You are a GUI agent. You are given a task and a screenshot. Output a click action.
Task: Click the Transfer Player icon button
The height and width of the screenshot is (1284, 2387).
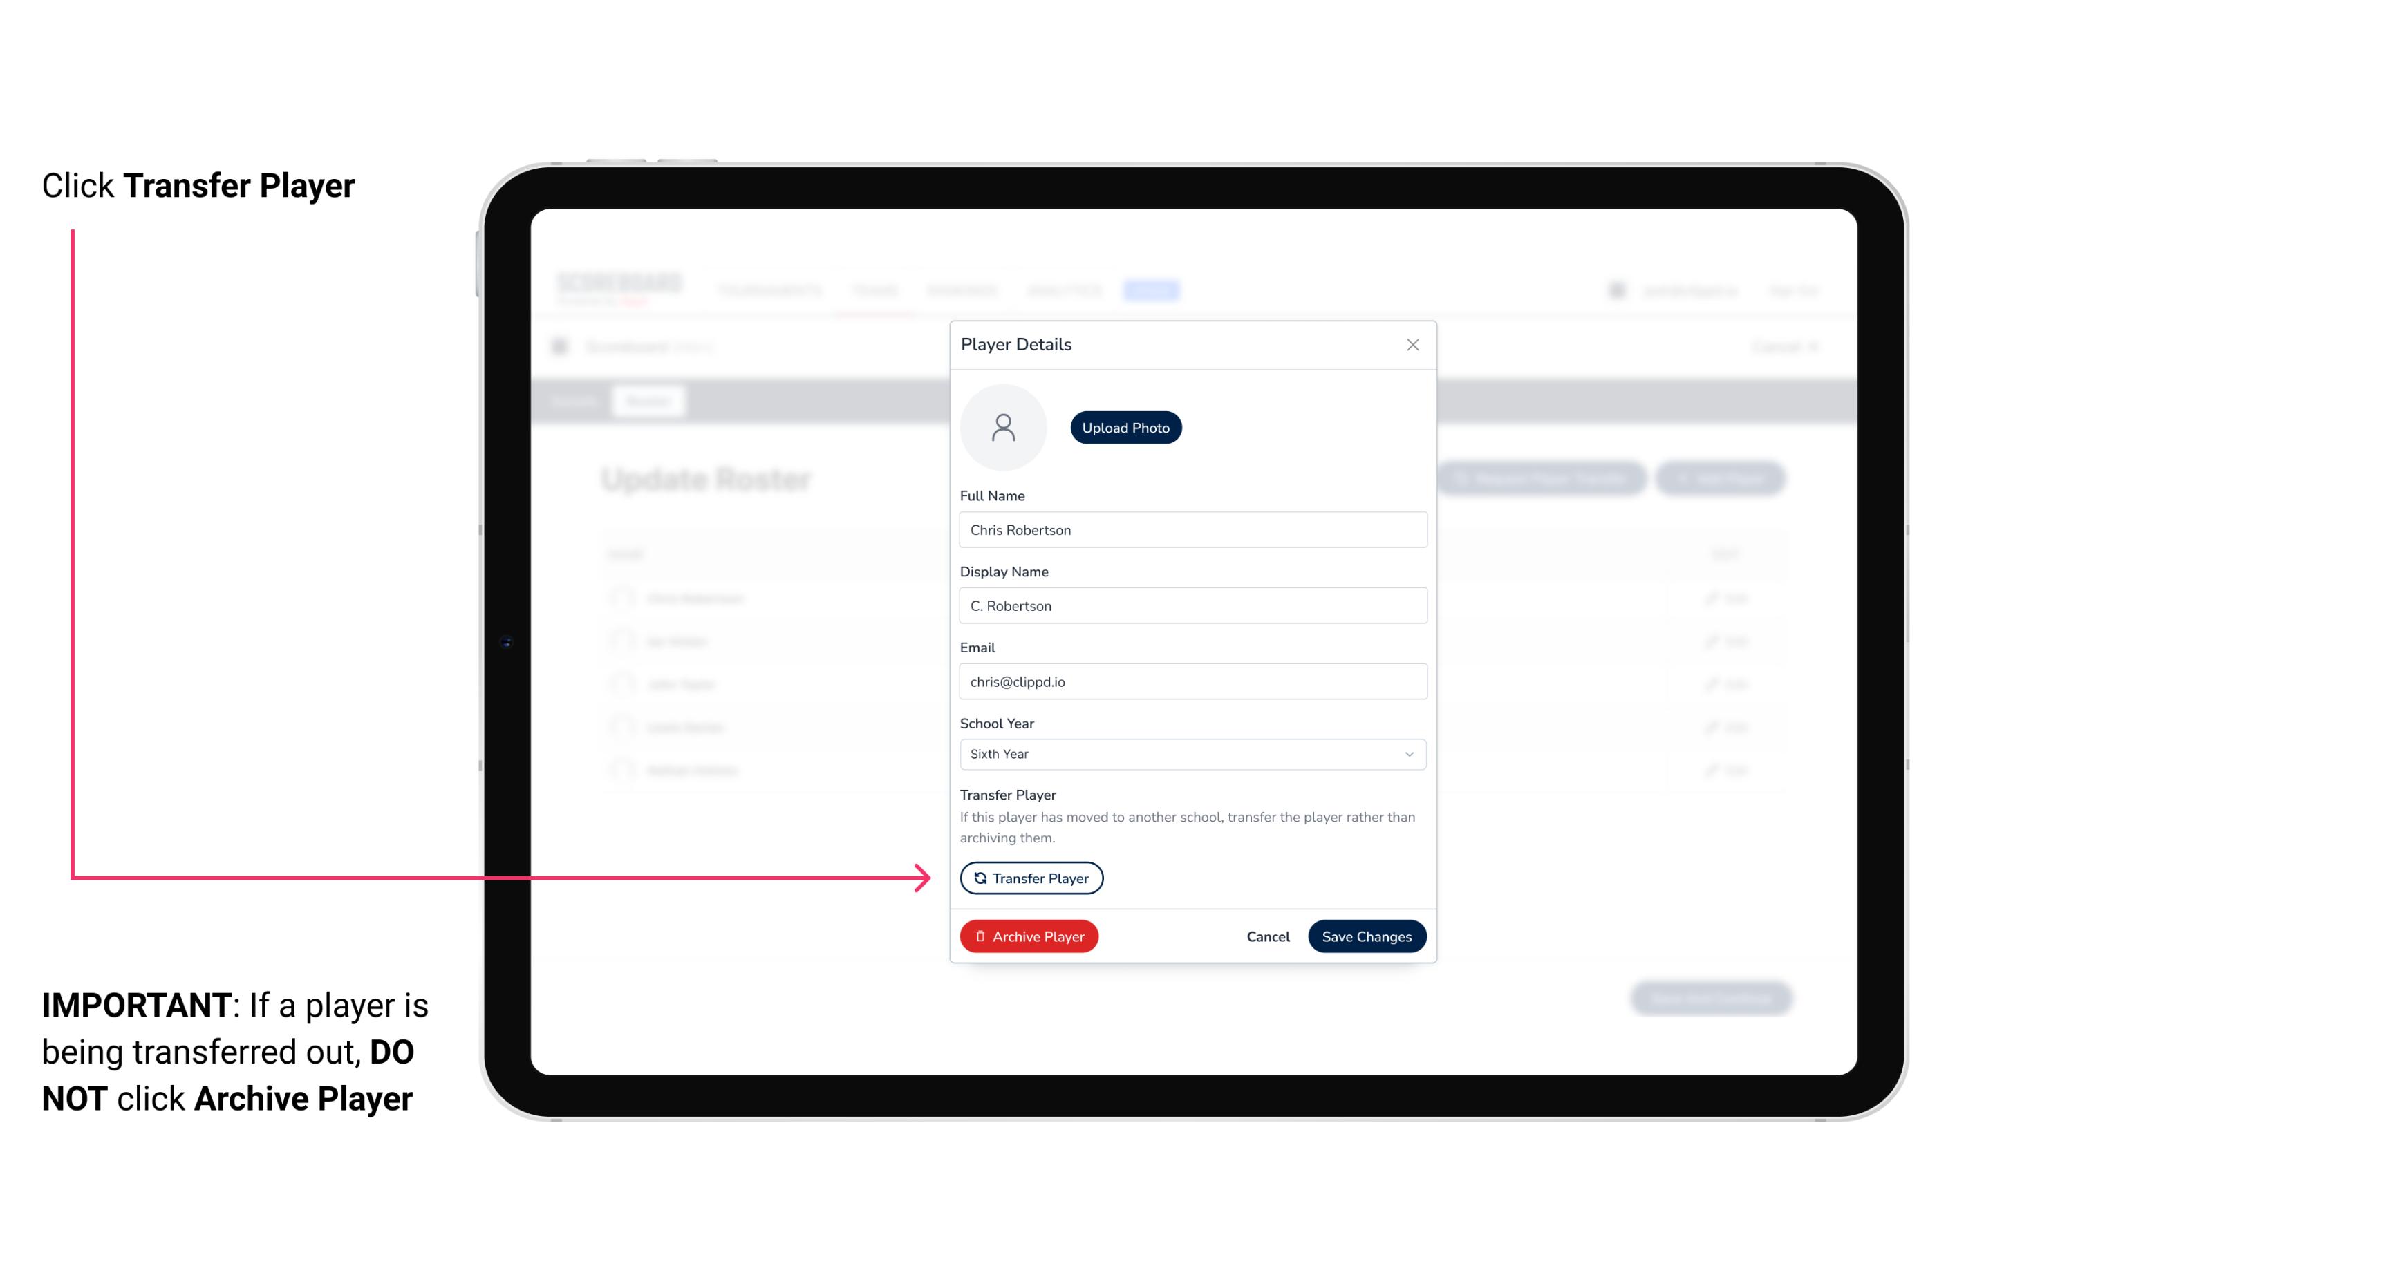[1030, 878]
